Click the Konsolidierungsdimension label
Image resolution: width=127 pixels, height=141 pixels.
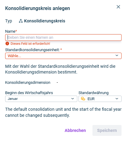[x=28, y=83]
